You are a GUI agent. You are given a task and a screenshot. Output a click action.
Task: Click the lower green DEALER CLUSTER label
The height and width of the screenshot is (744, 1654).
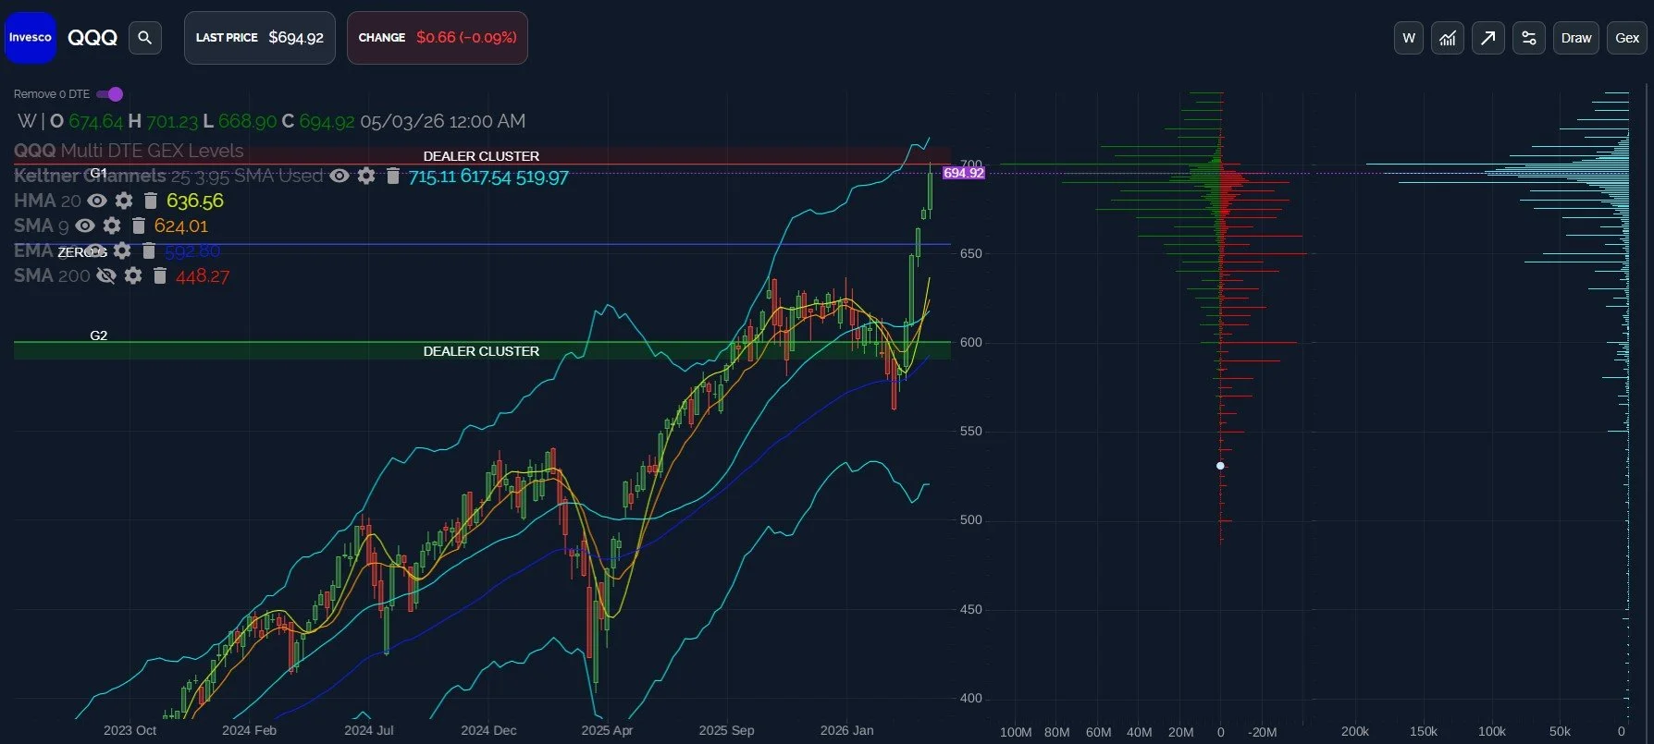click(481, 351)
